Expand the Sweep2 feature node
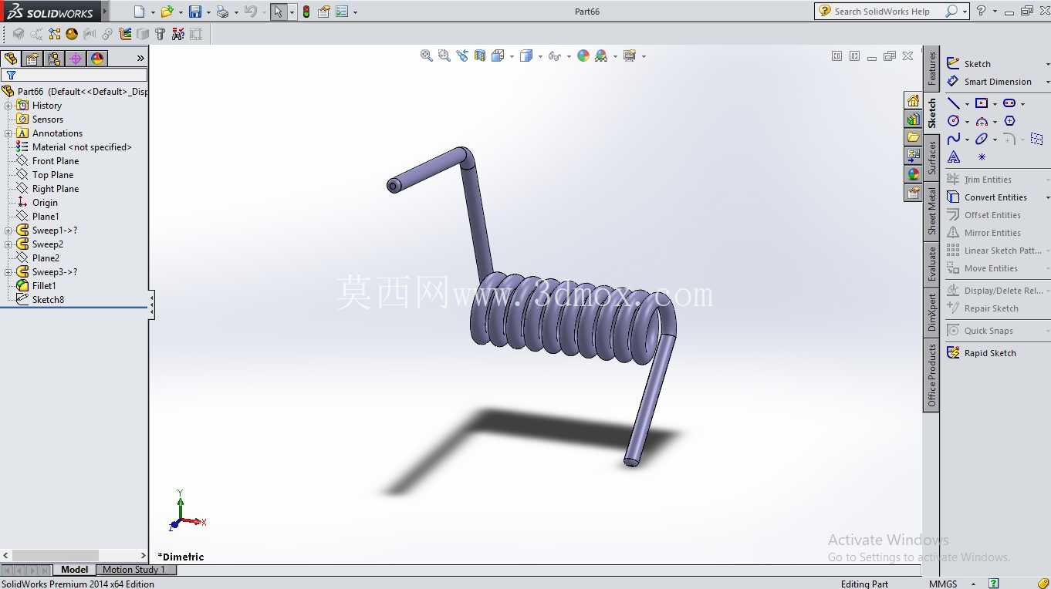This screenshot has height=589, width=1051. tap(8, 244)
